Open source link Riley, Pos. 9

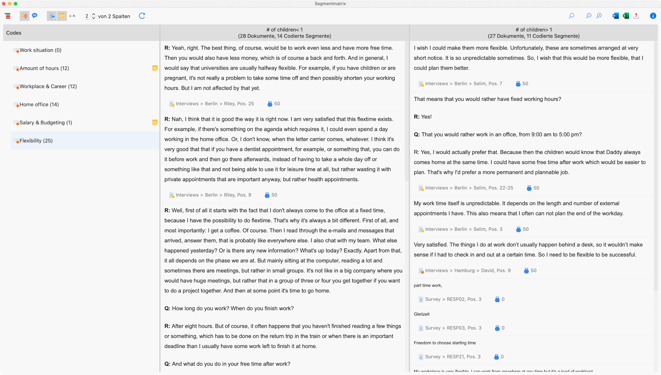pos(214,195)
